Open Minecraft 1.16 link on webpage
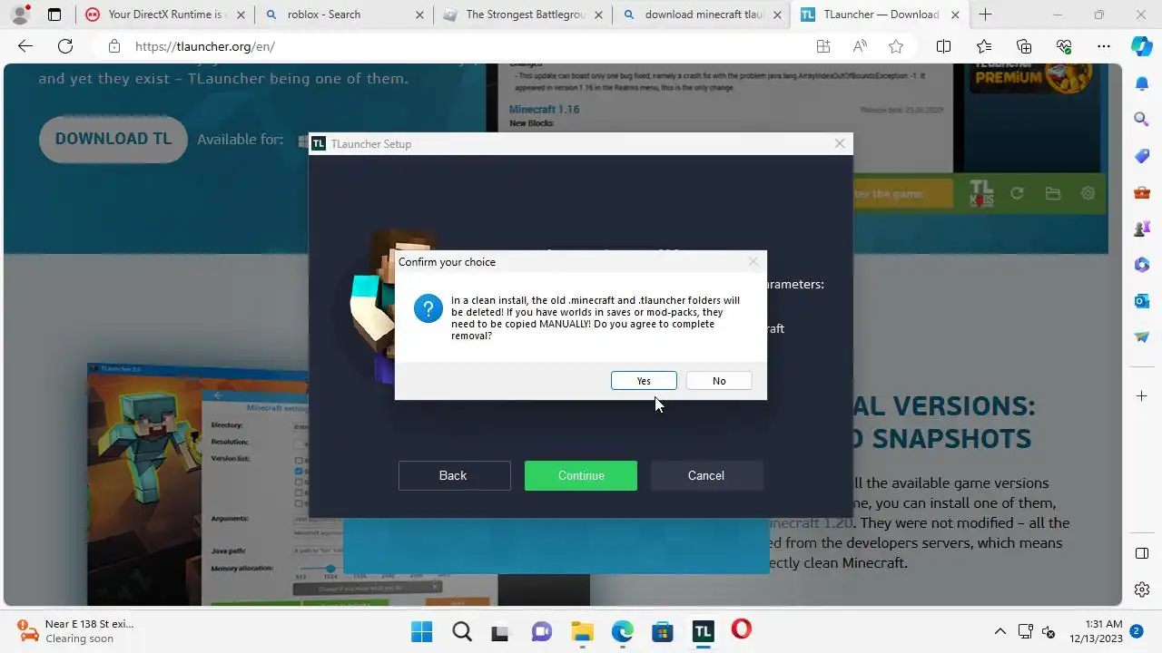1162x653 pixels. 544,109
